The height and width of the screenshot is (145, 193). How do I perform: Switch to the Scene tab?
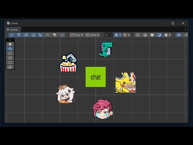[x=12, y=30]
